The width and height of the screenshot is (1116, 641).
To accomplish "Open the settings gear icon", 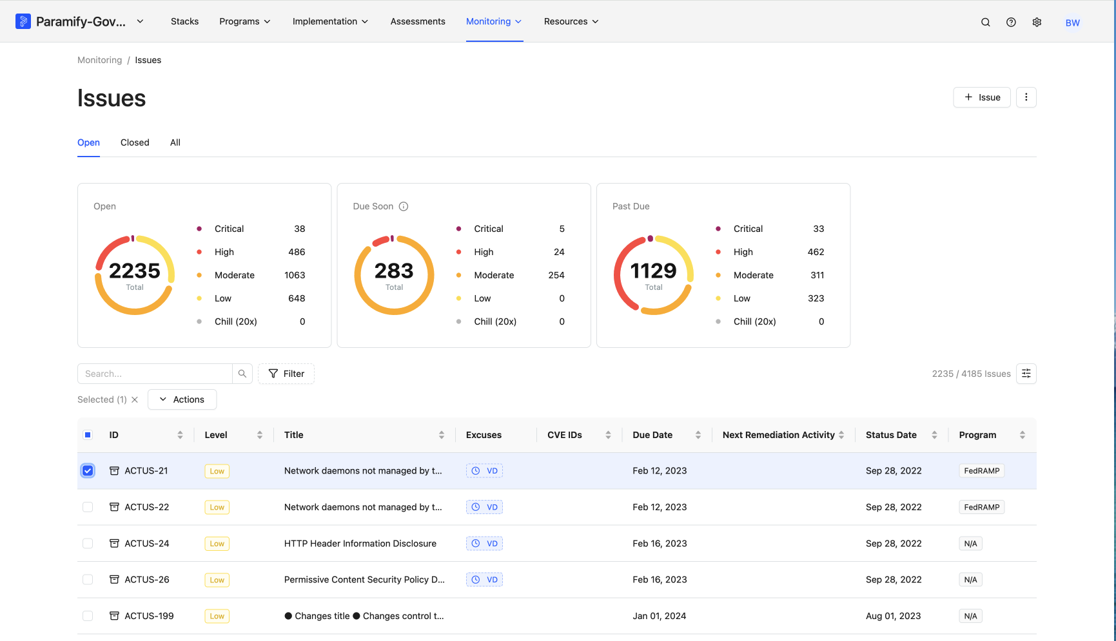I will point(1037,22).
